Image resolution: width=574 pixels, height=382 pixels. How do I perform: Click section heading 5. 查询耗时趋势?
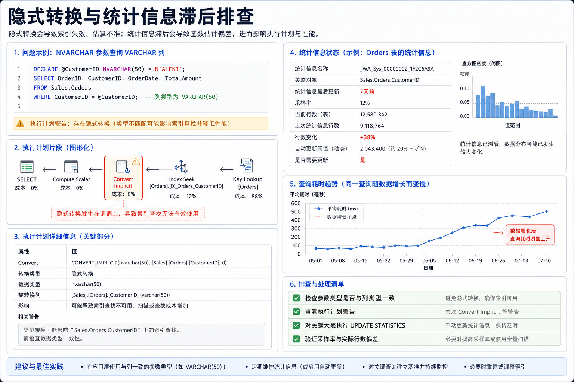360,184
